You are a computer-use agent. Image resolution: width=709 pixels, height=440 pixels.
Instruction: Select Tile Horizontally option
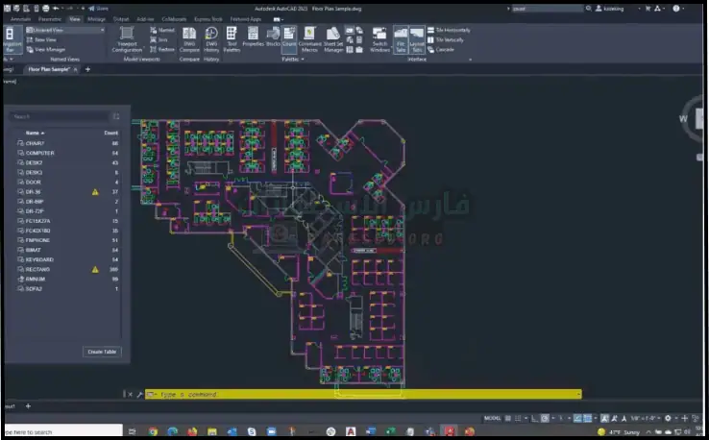point(452,30)
